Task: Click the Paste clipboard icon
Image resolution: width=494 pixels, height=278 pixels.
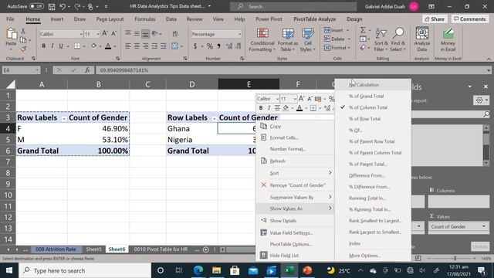Action: point(11,35)
